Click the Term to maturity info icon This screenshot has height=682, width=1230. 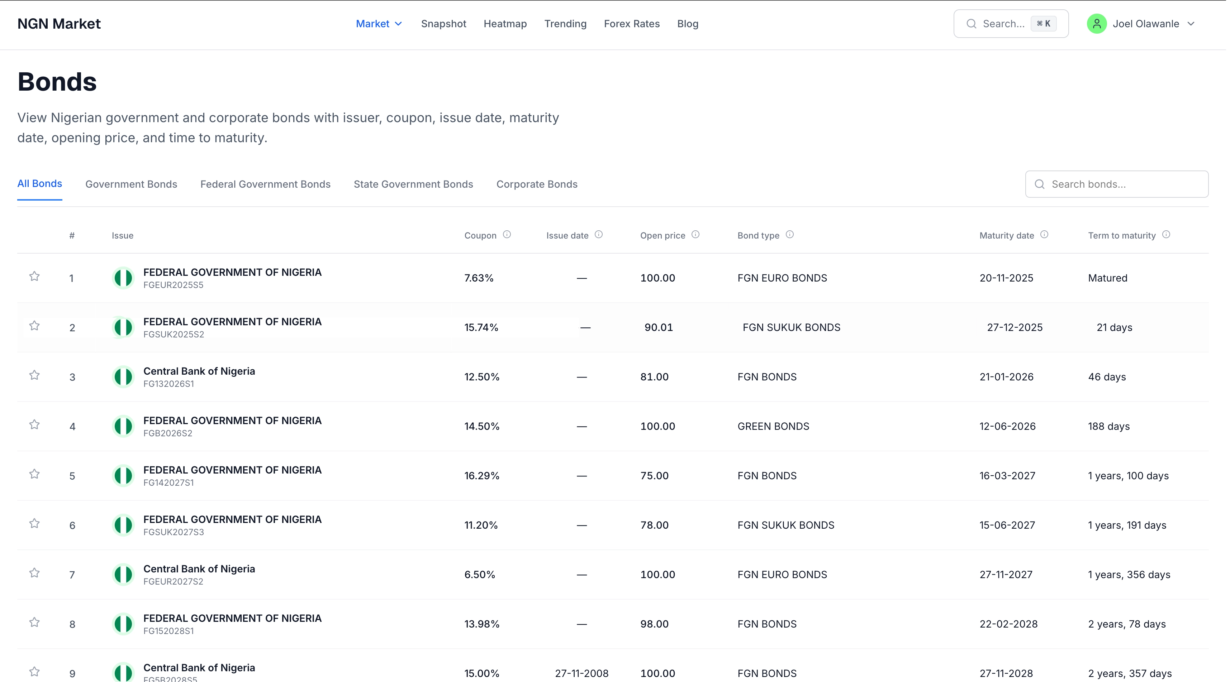[x=1166, y=235]
